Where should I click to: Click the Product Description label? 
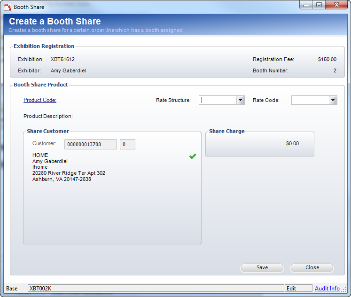tap(48, 116)
